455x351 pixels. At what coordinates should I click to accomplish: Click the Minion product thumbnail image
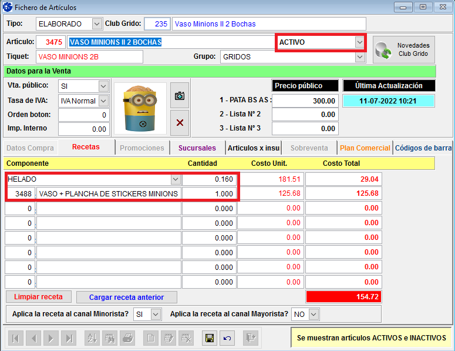pos(139,109)
